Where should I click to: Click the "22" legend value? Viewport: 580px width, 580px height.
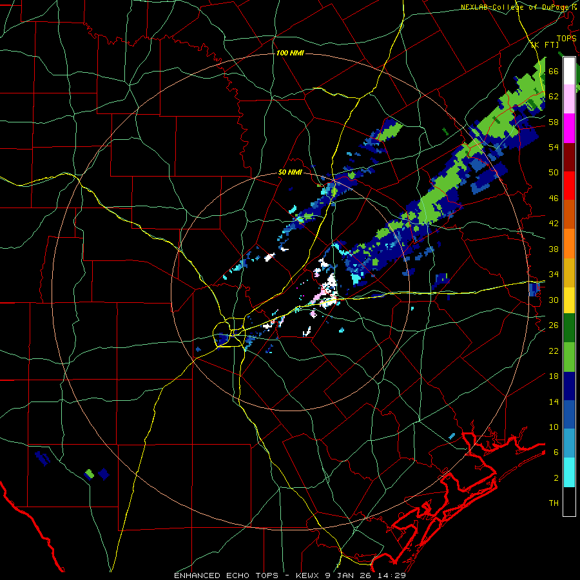554,351
